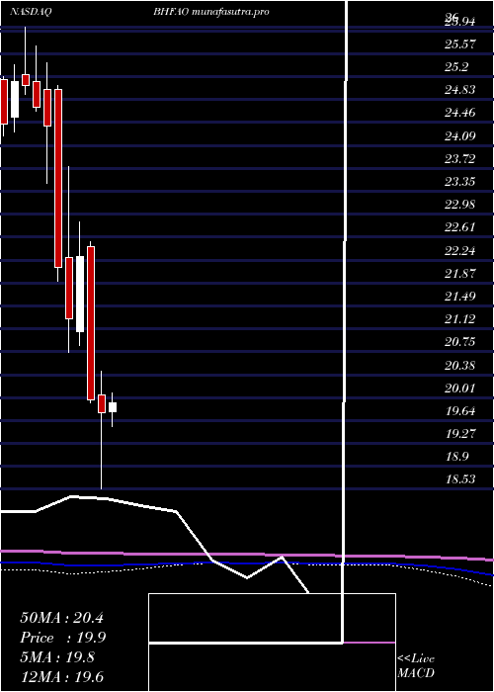Click the 12MA : 19.6 readout
494x692 pixels.
pos(61,677)
